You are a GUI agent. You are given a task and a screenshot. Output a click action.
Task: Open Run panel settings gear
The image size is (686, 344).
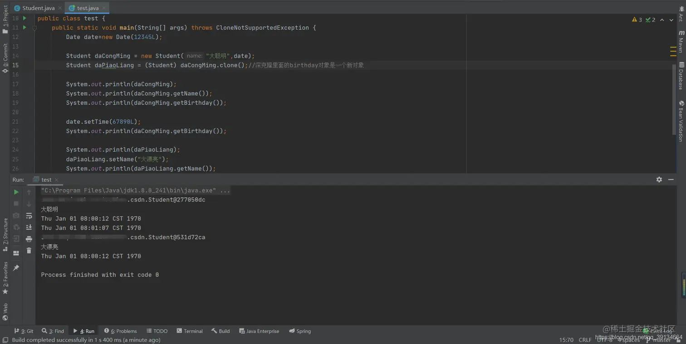[659, 180]
